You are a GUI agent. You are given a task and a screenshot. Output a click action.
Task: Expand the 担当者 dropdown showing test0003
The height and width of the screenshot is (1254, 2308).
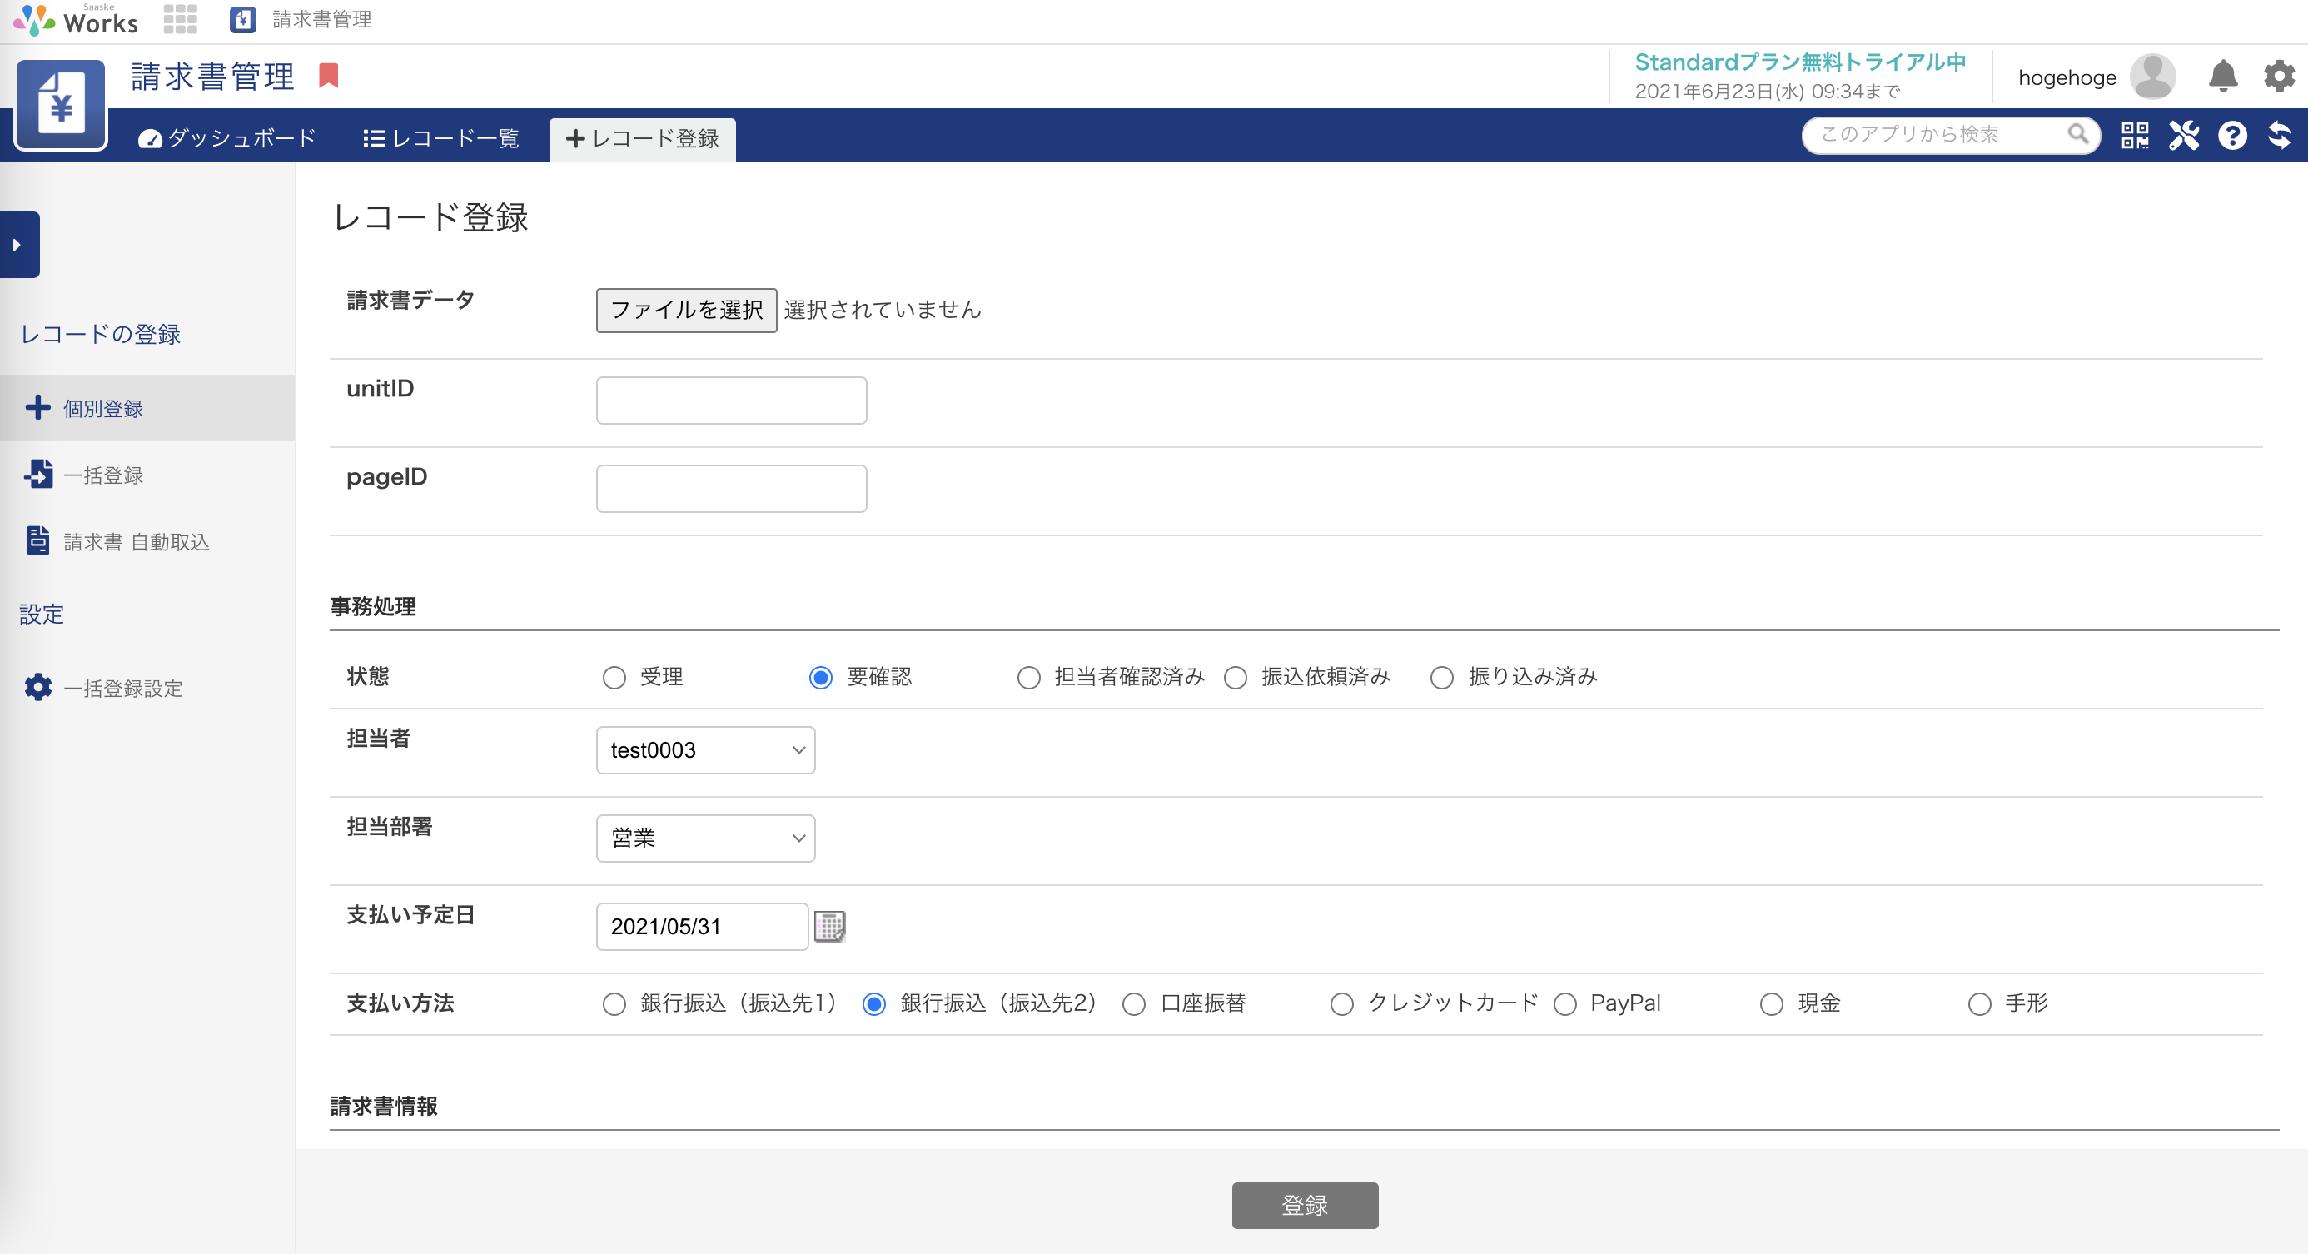(705, 749)
